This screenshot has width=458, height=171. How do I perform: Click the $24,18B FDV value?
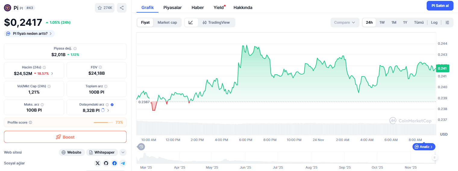coord(96,73)
